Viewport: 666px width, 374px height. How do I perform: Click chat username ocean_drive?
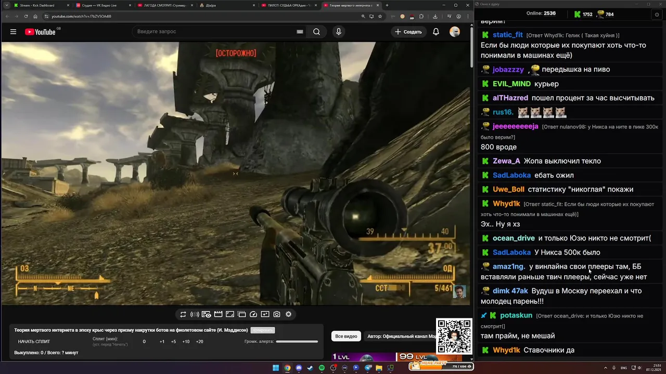click(x=514, y=238)
